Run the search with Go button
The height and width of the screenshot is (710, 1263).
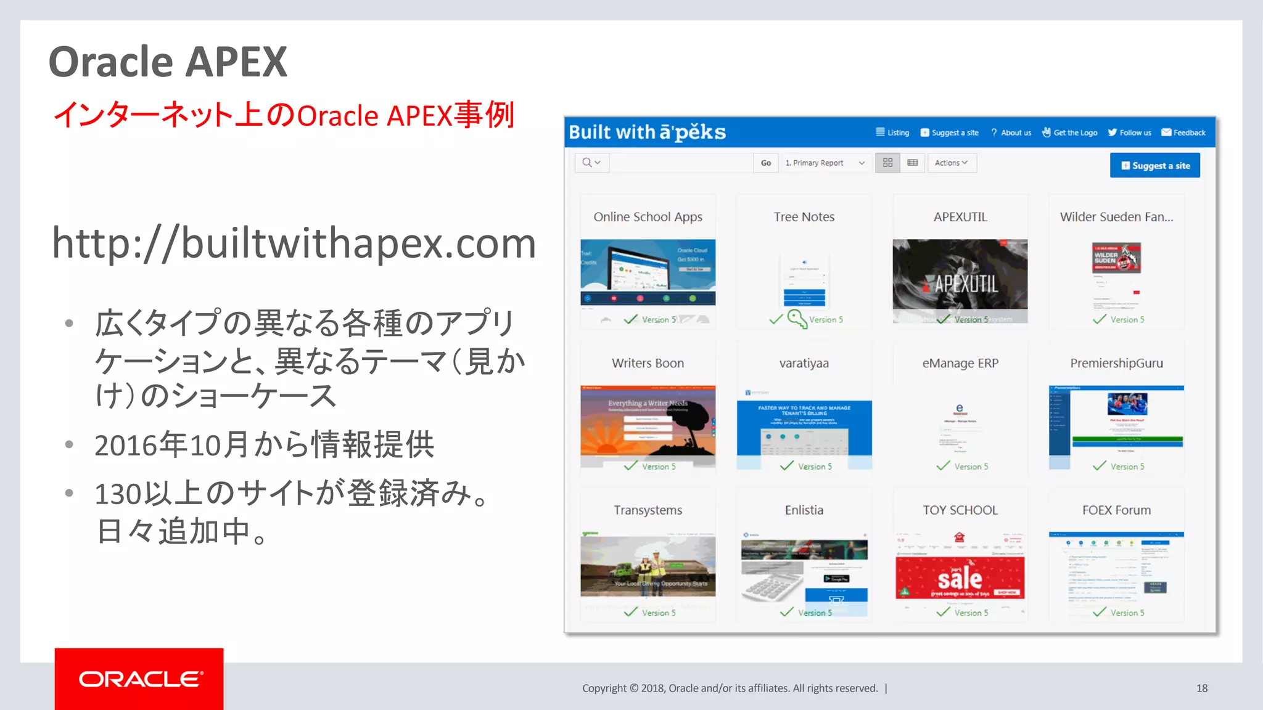pos(765,163)
